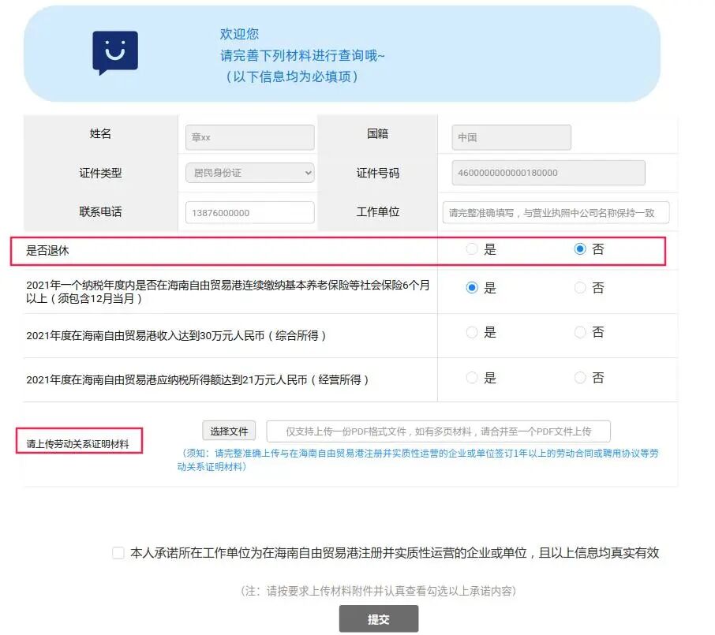Click the 选择文件 file picker button
Image resolution: width=715 pixels, height=635 pixels.
[x=228, y=431]
